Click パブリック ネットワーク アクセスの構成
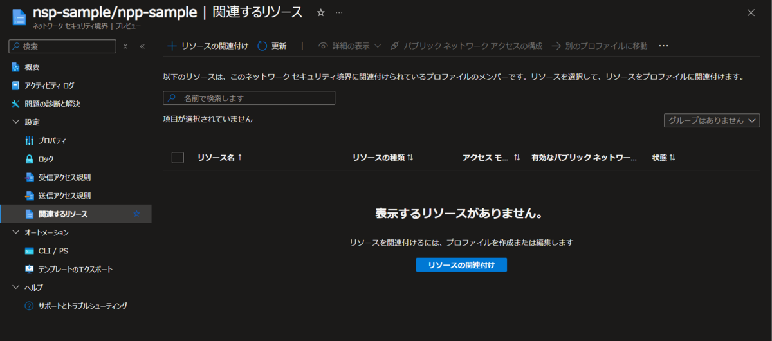Image resolution: width=772 pixels, height=341 pixels. click(x=466, y=46)
